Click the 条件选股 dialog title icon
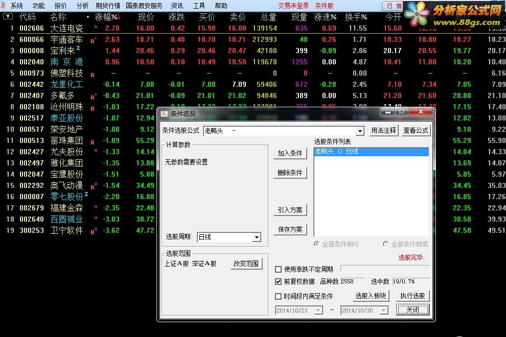 click(x=165, y=114)
